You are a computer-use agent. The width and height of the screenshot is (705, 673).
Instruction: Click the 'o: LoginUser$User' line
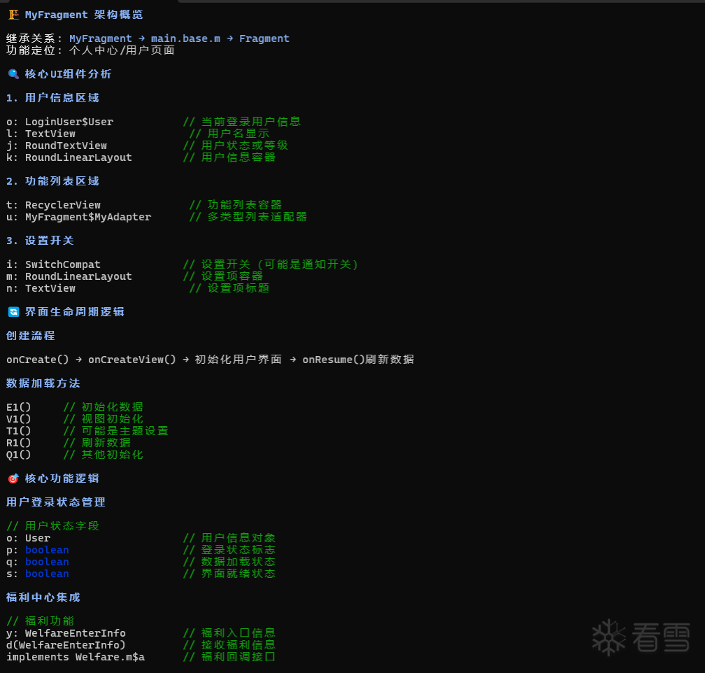coord(60,122)
